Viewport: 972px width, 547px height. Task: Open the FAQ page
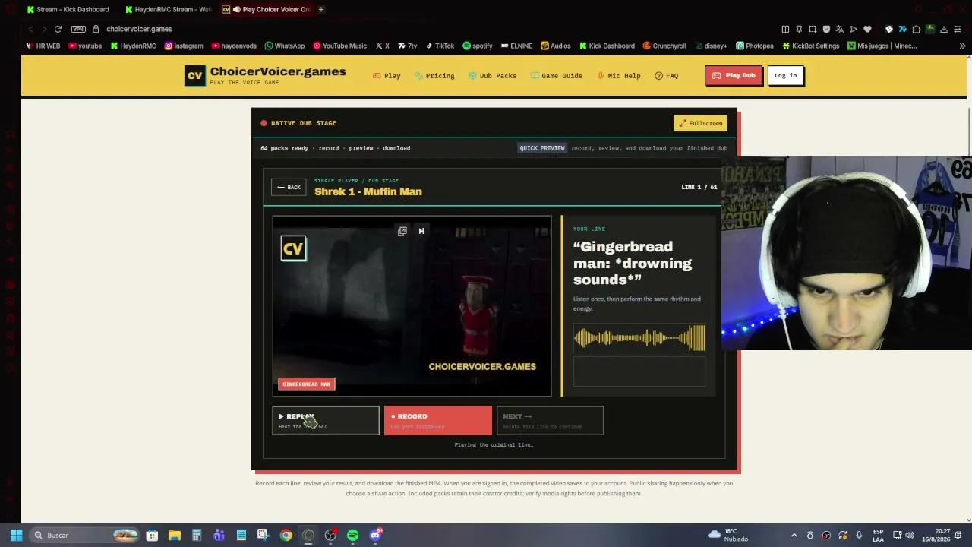pyautogui.click(x=667, y=76)
